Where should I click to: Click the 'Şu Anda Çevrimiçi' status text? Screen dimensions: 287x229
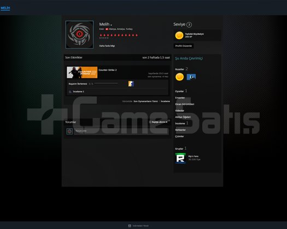(189, 58)
